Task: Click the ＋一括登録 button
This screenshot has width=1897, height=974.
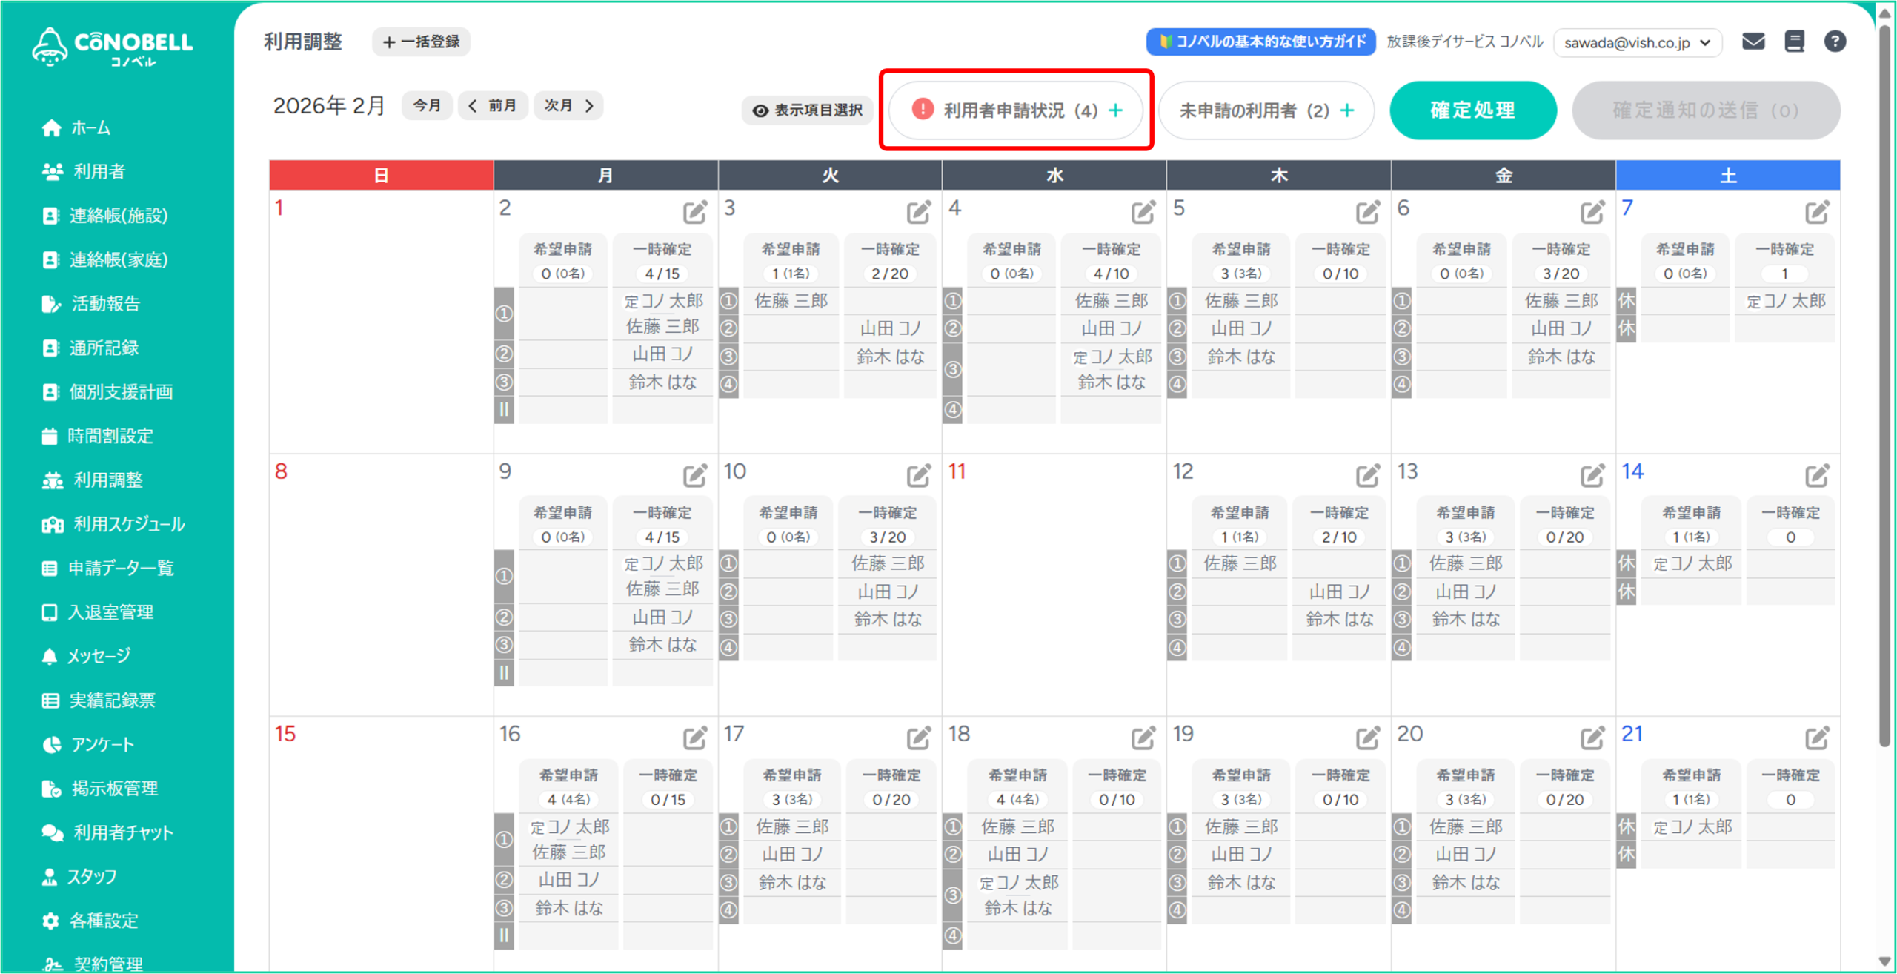Action: pyautogui.click(x=421, y=42)
